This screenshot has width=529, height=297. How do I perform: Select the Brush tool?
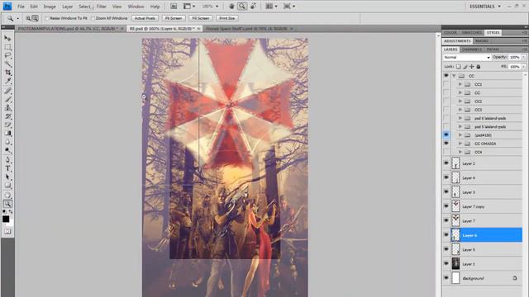tap(7, 99)
